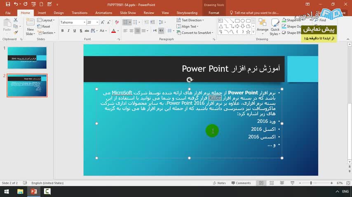Screen dimensions: 352x197
Task: Click the zoom slider handle
Action: 311,183
